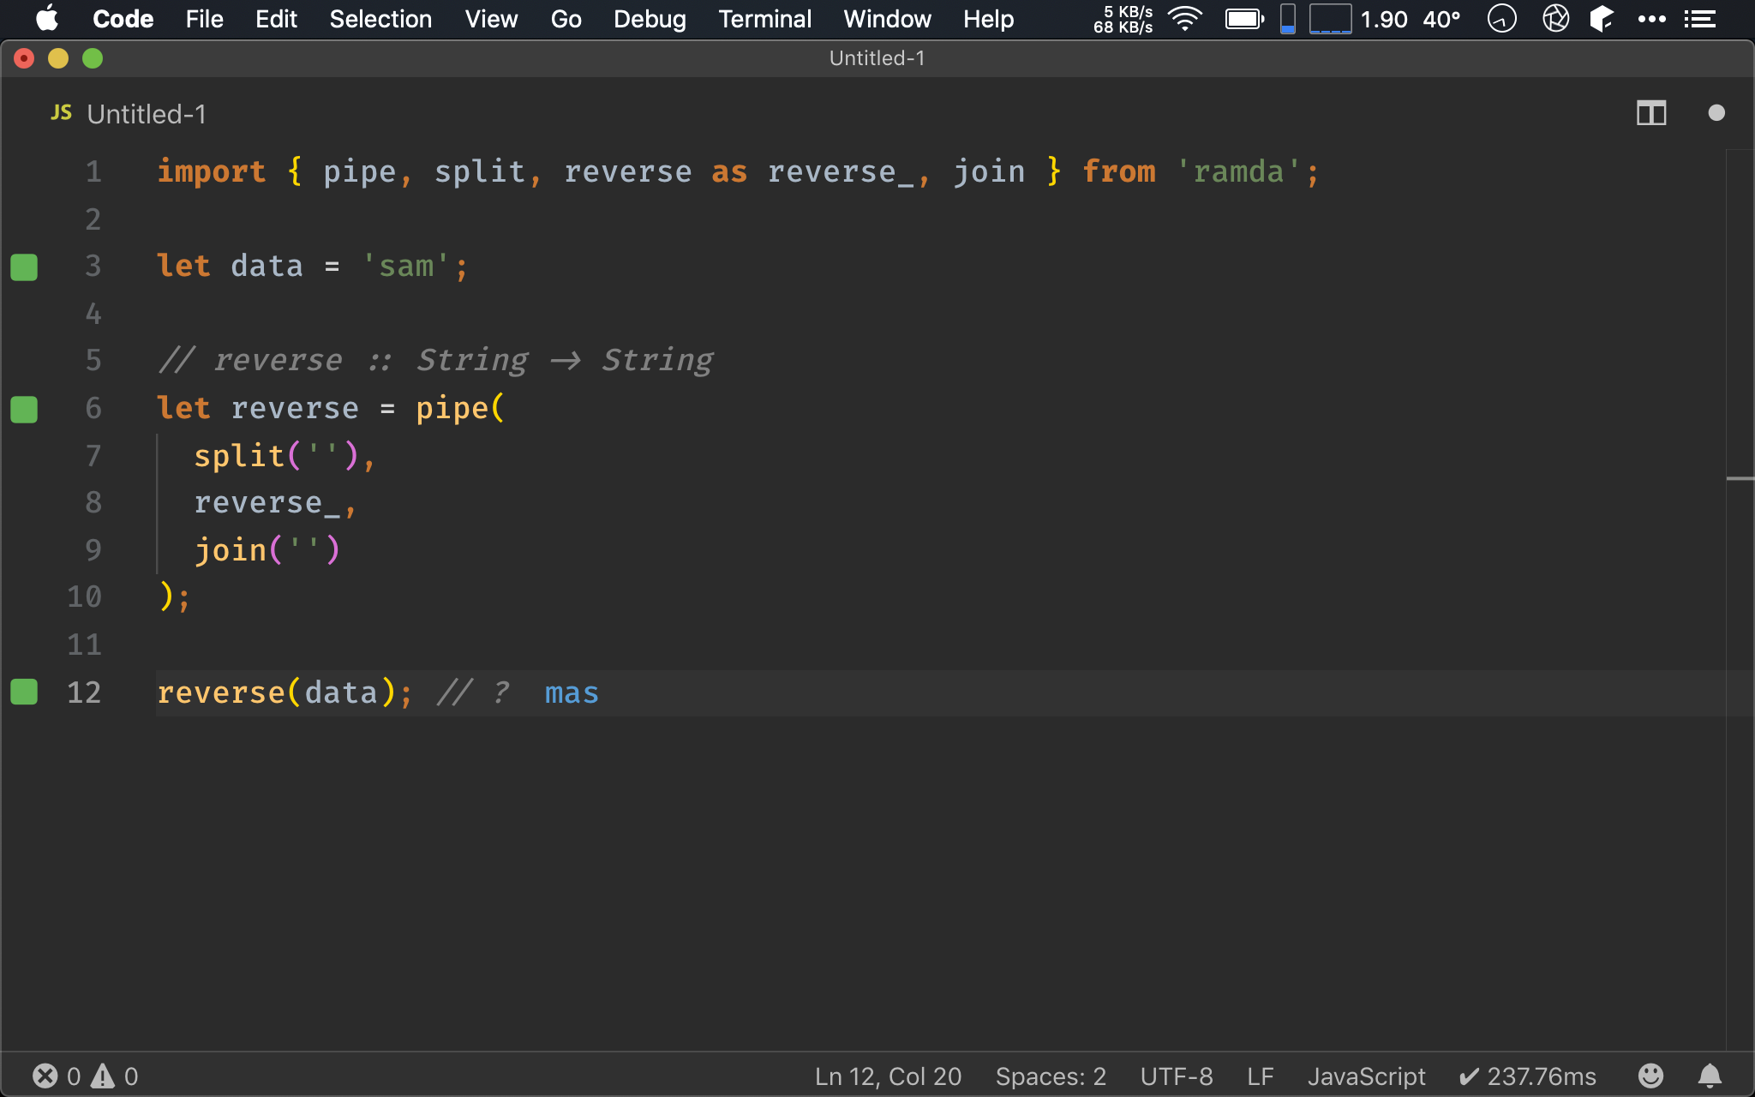
Task: Click the white cube menu bar icon
Action: coord(1601,19)
